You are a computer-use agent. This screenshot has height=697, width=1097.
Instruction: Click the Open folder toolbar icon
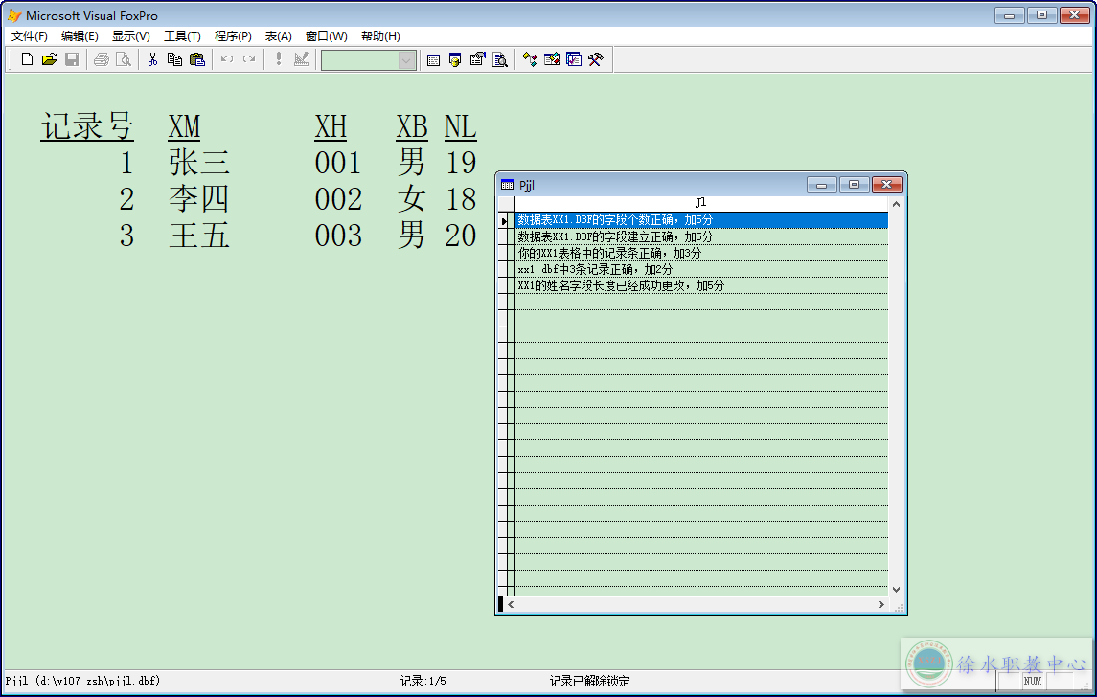point(49,59)
